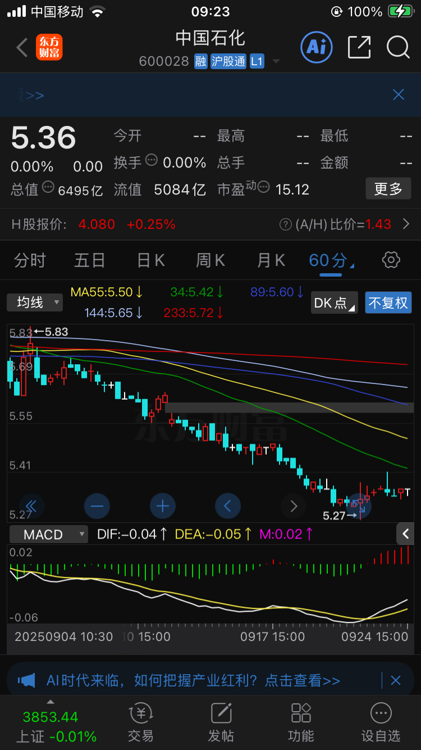Open chart settings gear icon
This screenshot has height=750, width=421.
[x=391, y=260]
